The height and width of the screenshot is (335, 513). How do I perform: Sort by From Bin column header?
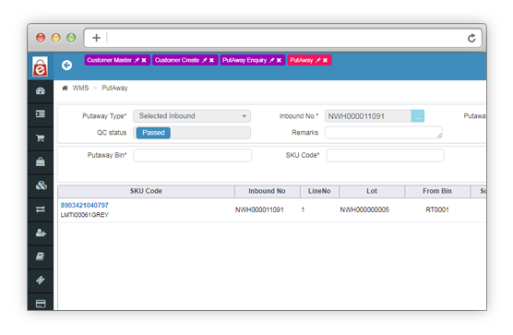point(437,191)
